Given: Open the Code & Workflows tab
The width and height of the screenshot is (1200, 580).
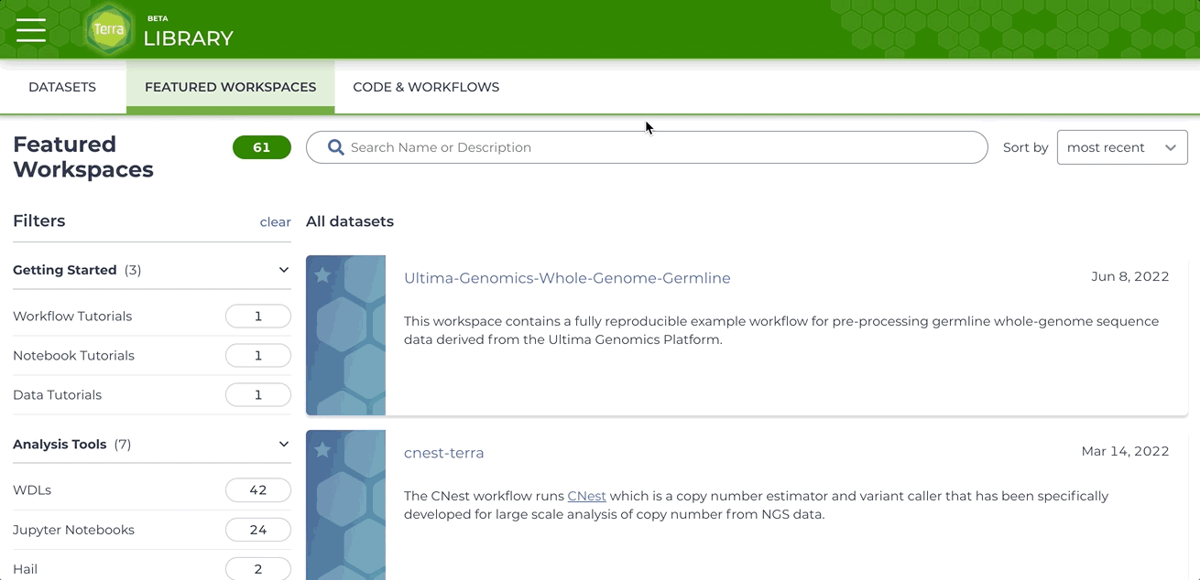Looking at the screenshot, I should (x=426, y=87).
